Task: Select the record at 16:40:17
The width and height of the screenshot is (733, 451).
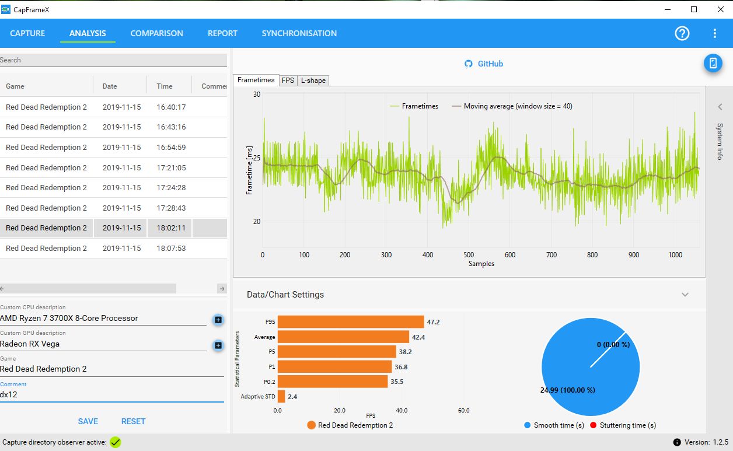Action: [x=113, y=107]
